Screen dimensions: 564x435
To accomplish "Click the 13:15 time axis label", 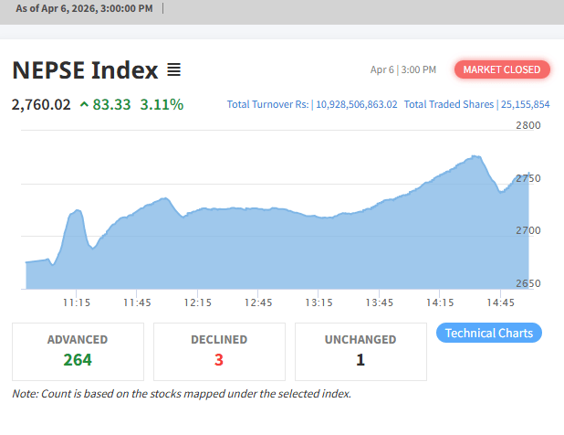I will coord(319,302).
